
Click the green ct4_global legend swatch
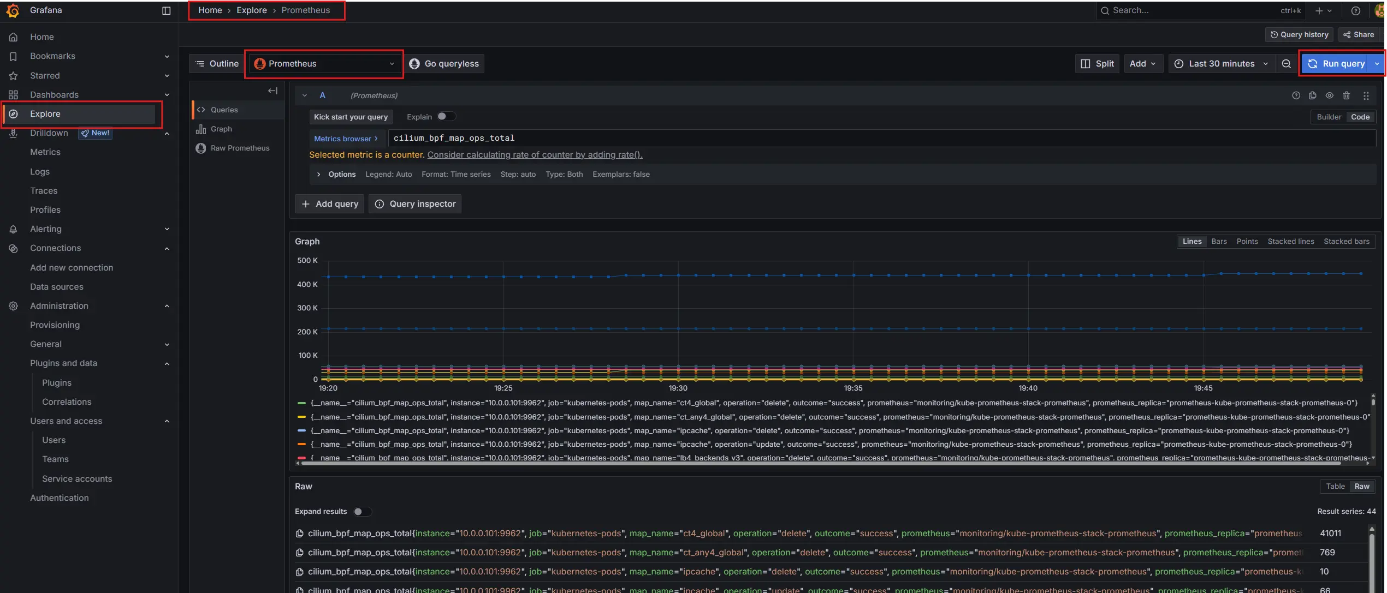(301, 403)
